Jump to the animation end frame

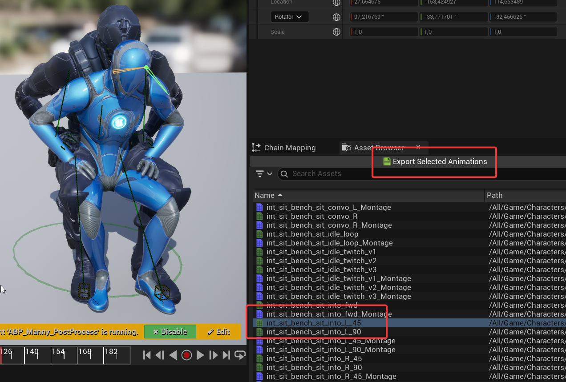coord(226,355)
